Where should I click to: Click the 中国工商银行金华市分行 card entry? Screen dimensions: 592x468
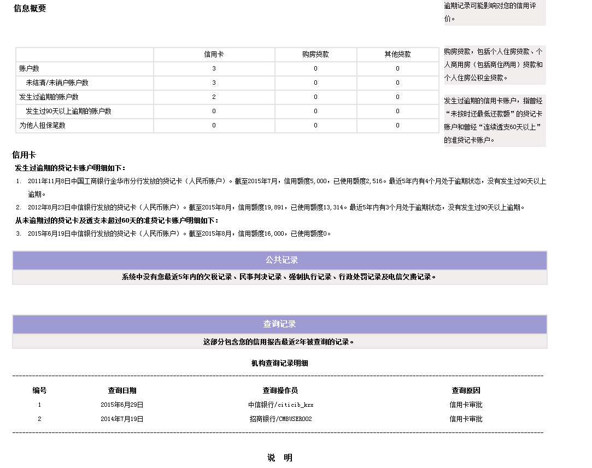[287, 188]
